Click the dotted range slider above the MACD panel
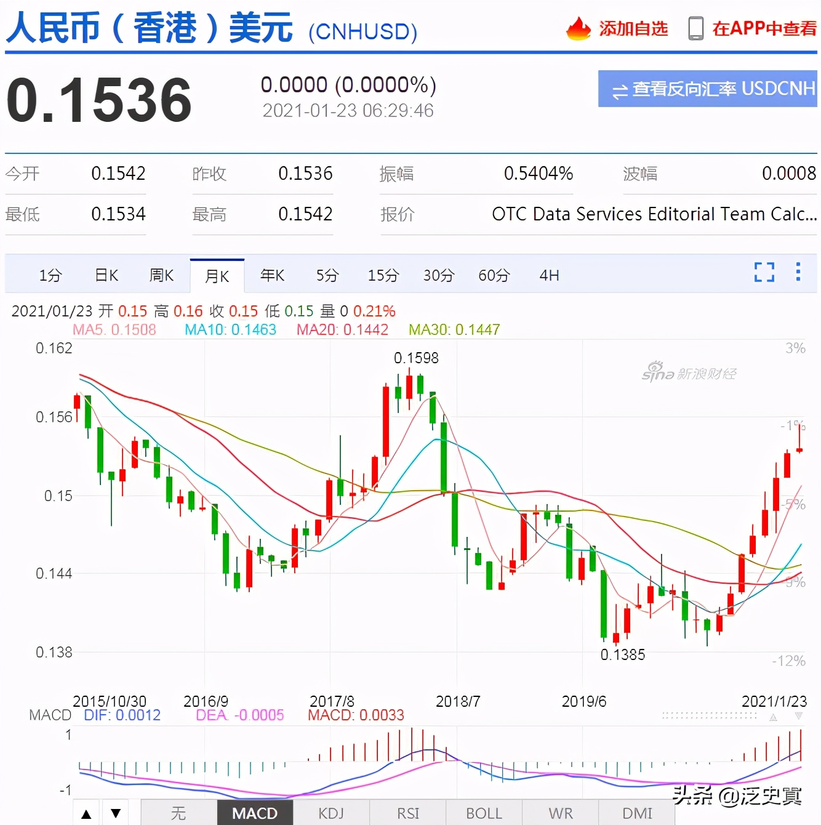821x825 pixels. click(708, 715)
